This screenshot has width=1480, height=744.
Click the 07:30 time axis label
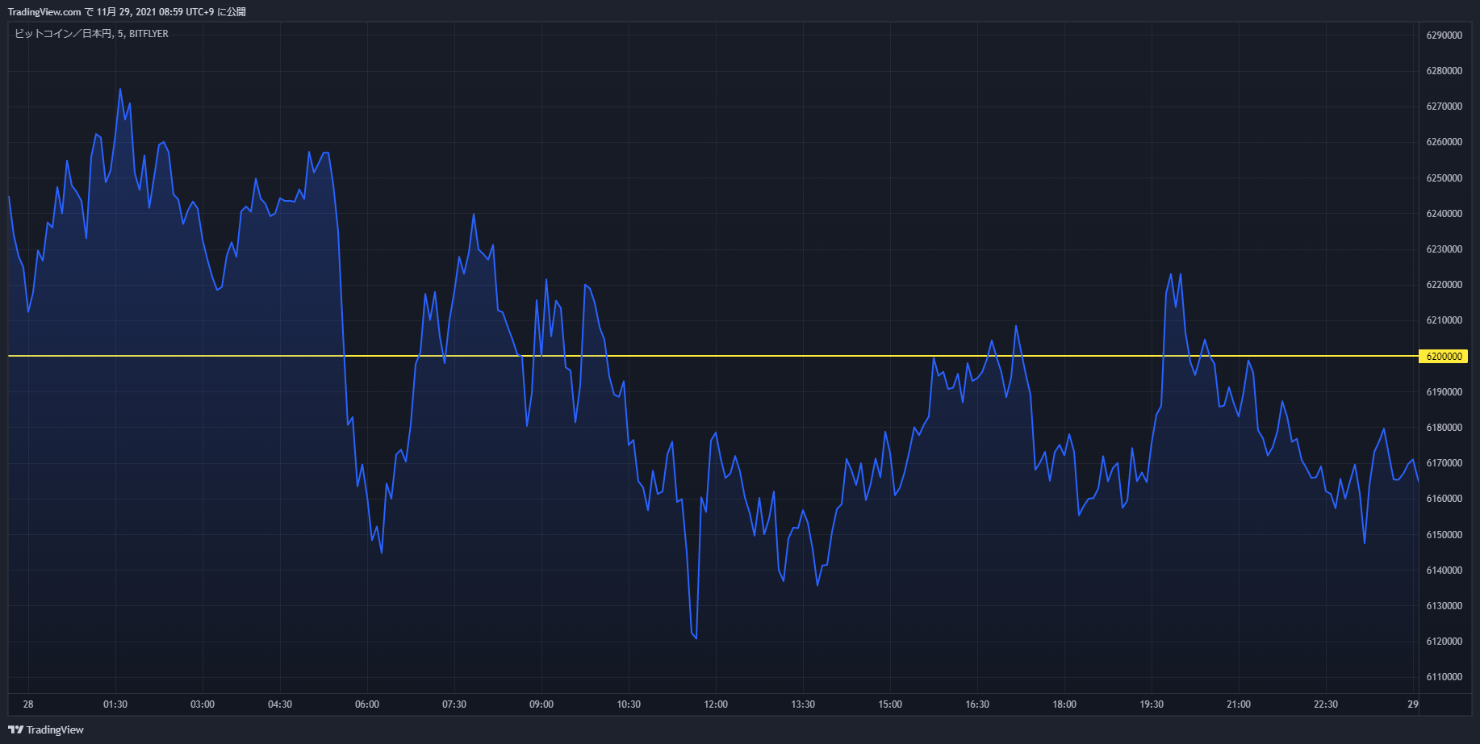point(454,704)
